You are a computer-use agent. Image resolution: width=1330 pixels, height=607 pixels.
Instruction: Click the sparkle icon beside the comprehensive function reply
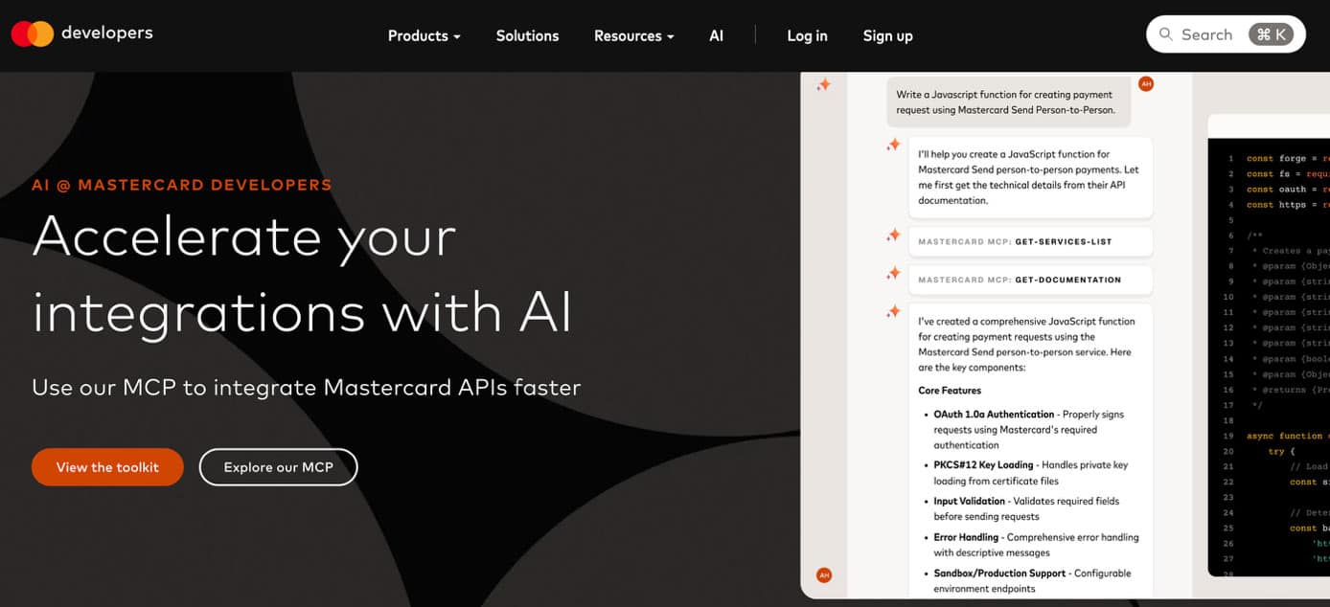tap(893, 311)
